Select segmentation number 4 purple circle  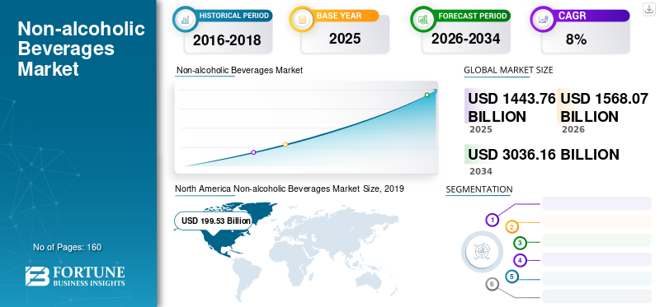(521, 260)
